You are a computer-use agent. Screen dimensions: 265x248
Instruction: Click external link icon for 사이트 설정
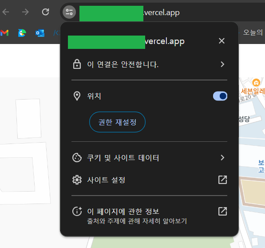pos(222,180)
